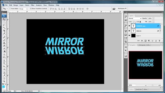
Task: Open the Workspace dropdown
Action: pos(122,9)
